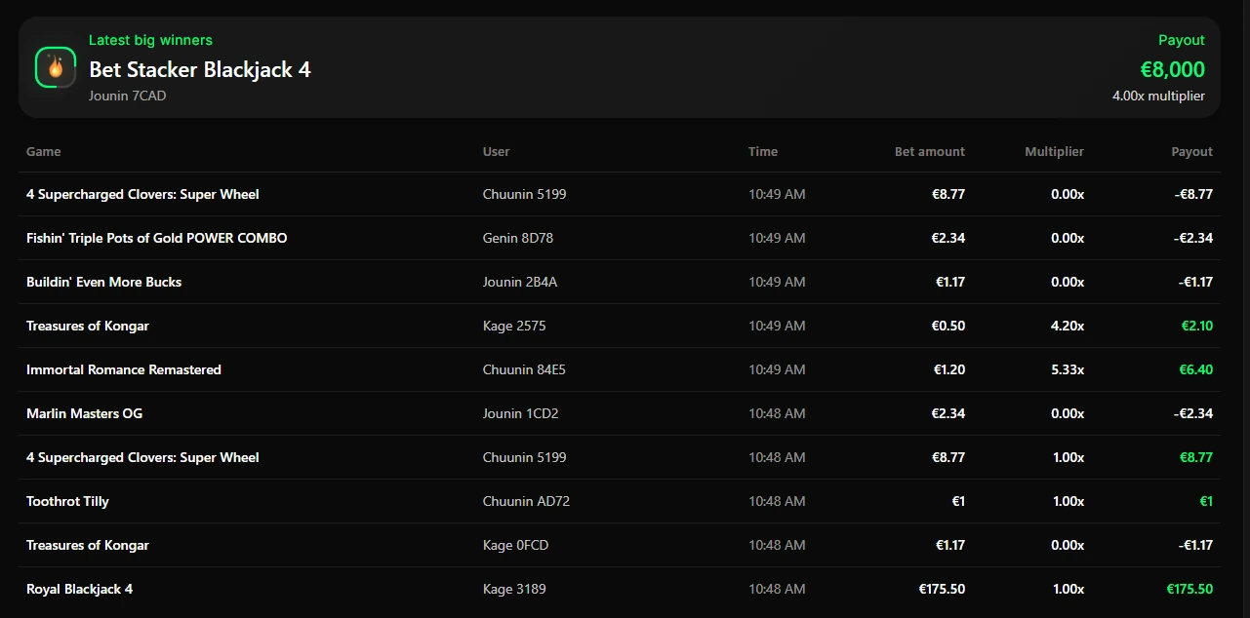Click the €0.50 bet amount
The width and height of the screenshot is (1250, 618).
tap(948, 326)
